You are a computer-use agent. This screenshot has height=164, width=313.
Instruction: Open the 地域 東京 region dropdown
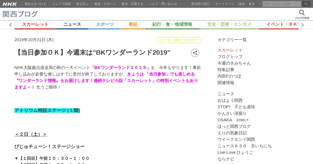[x=249, y=4]
